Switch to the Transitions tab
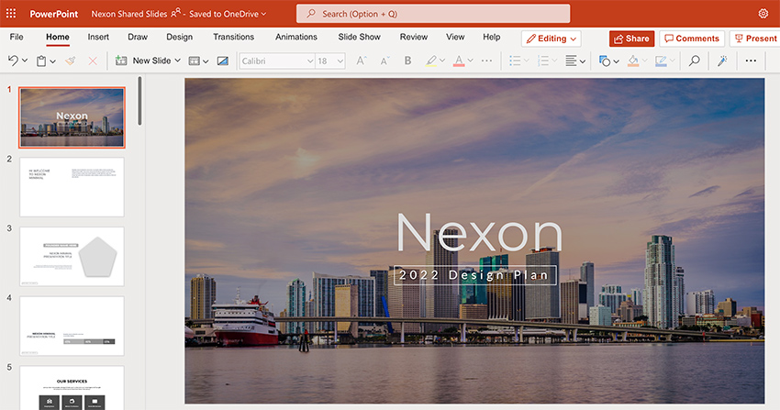The image size is (780, 410). pos(233,37)
